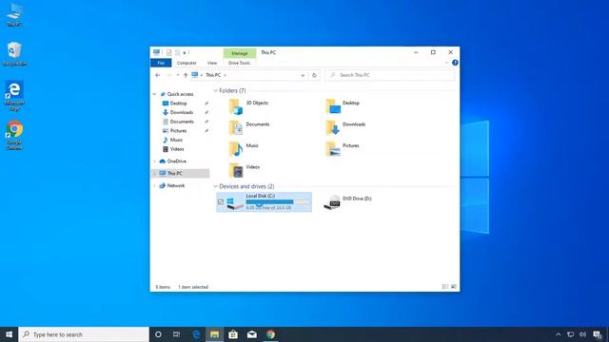The image size is (609, 342).
Task: Open the volume control in tray
Action: tap(582, 334)
